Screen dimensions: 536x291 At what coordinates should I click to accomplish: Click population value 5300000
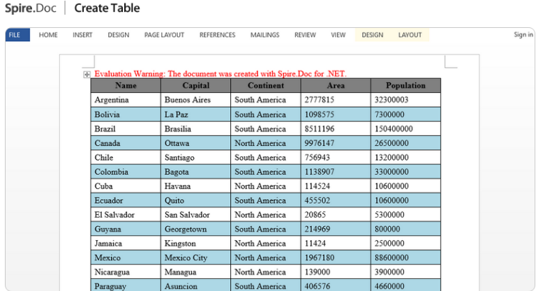(389, 215)
